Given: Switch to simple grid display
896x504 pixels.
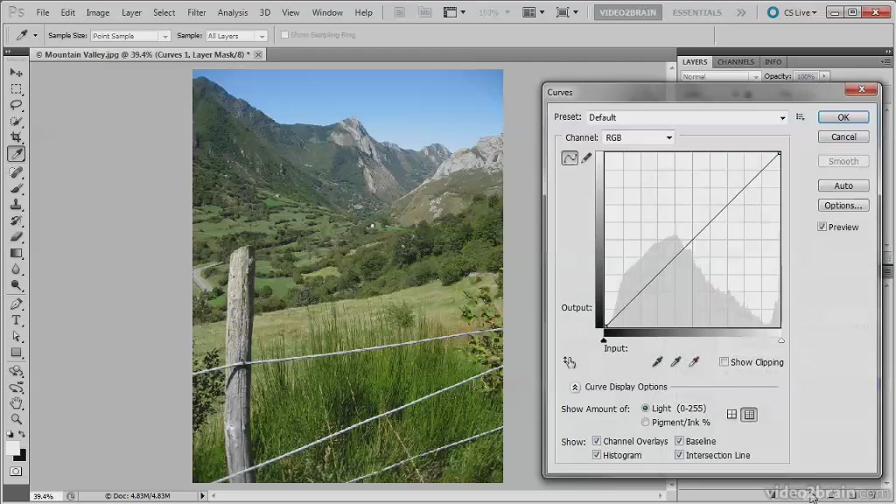Looking at the screenshot, I should pyautogui.click(x=731, y=414).
